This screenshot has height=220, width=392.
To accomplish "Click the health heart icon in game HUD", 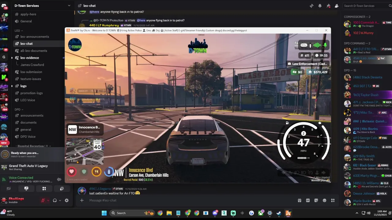I will point(71,172).
